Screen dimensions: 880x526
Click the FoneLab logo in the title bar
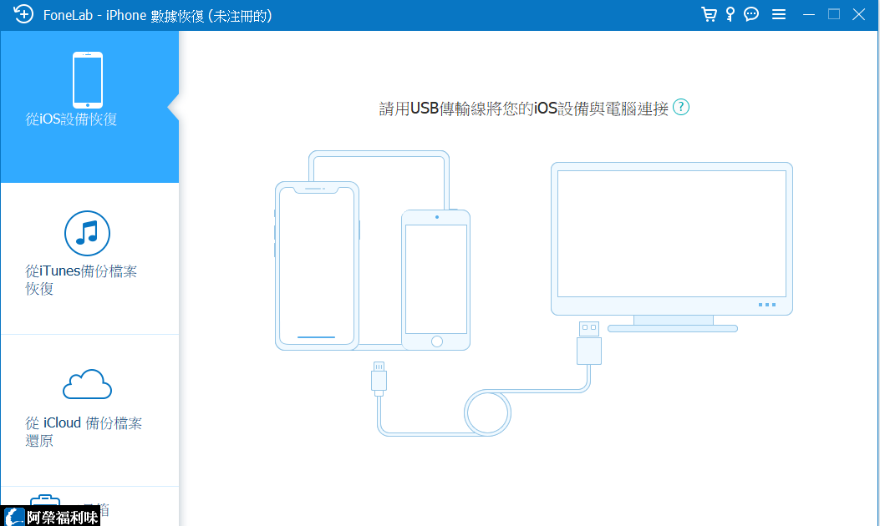23,14
